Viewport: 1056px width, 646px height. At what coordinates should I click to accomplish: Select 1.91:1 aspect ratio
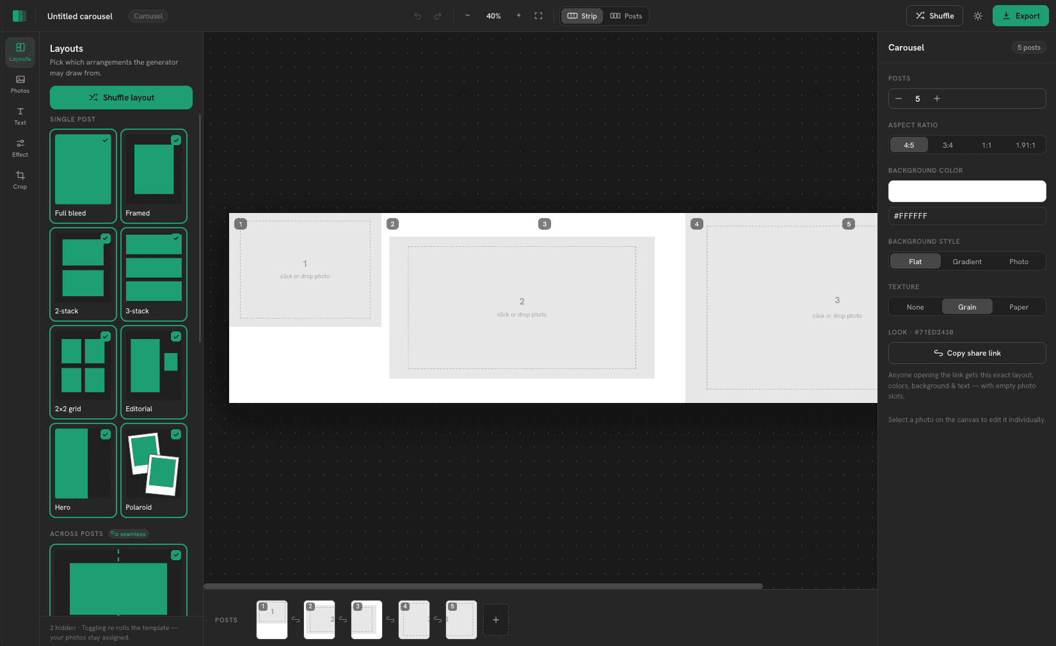1025,145
